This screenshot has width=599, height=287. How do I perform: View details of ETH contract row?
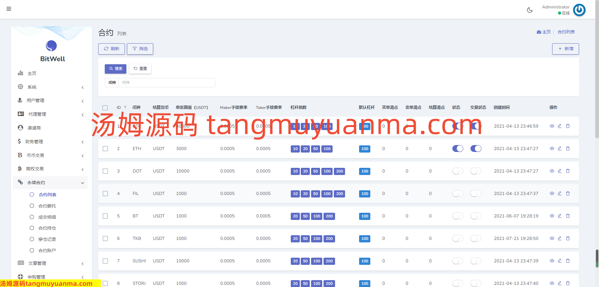(x=552, y=148)
